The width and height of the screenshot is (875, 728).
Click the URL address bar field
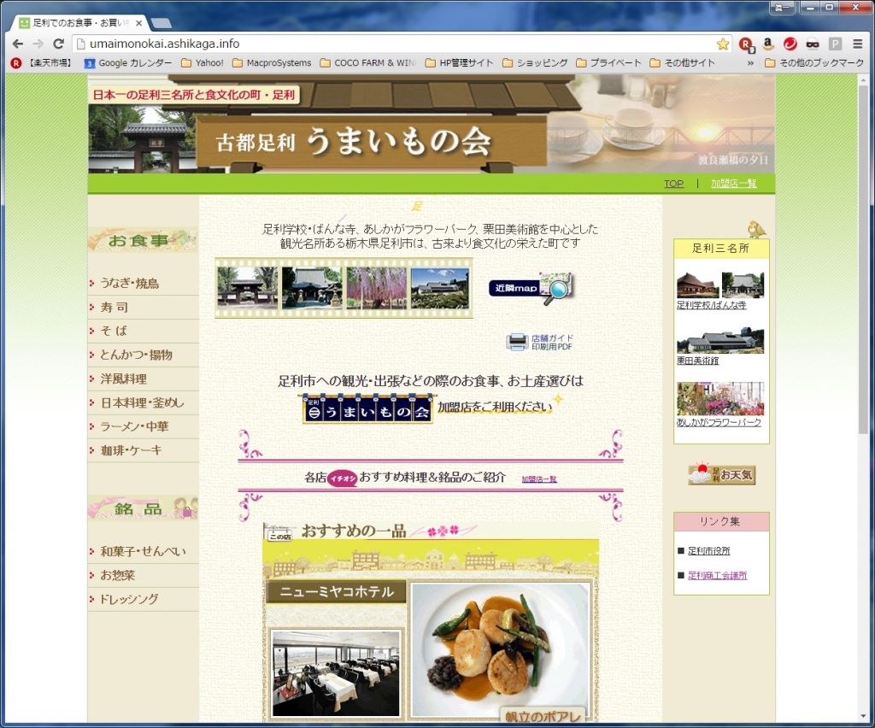(x=393, y=44)
